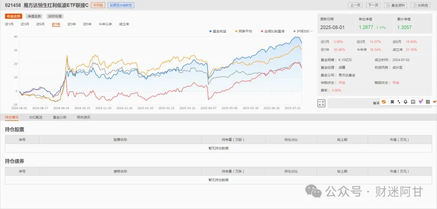Open the 持仓情况 tab
The image size is (437, 209).
point(12,118)
